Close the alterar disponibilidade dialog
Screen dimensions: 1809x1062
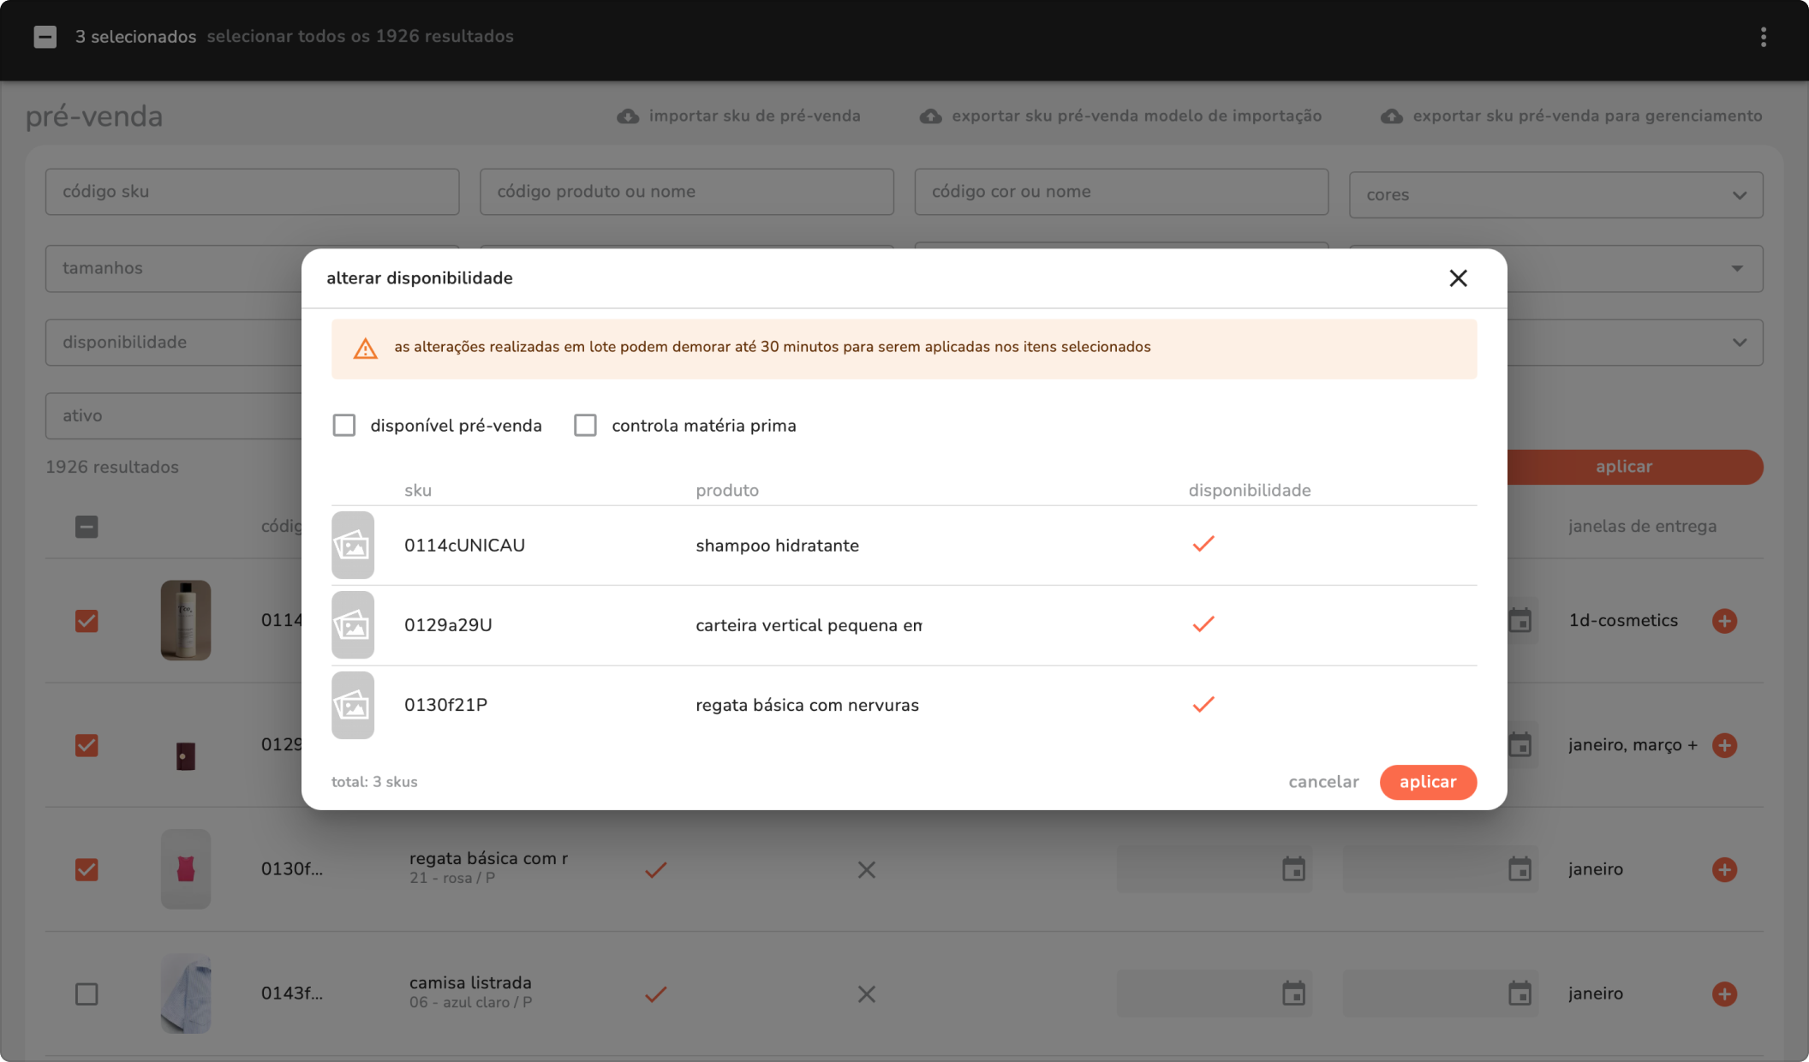click(x=1458, y=278)
